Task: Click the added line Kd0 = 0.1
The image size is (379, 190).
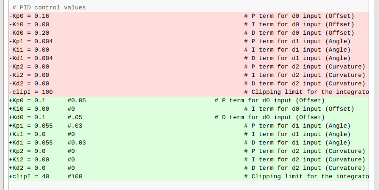Action: 189,117
